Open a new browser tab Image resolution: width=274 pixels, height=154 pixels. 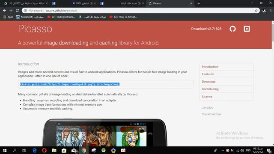pyautogui.click(x=199, y=3)
